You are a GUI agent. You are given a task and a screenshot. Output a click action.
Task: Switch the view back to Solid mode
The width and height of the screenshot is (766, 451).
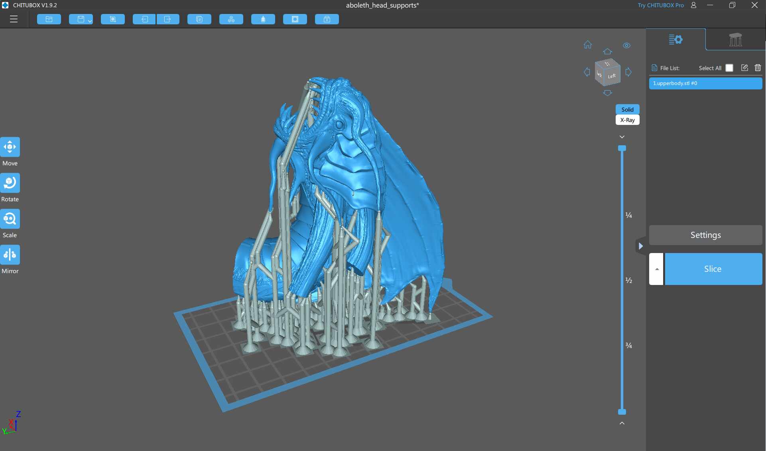pos(627,109)
